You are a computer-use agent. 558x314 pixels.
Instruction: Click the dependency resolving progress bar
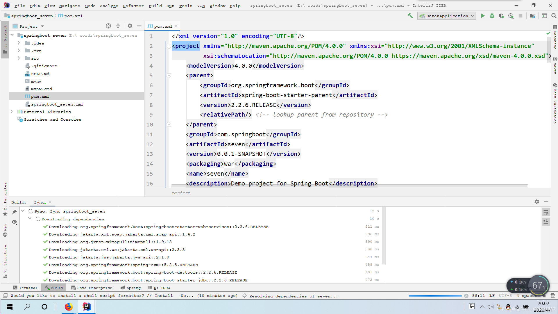tap(435, 296)
